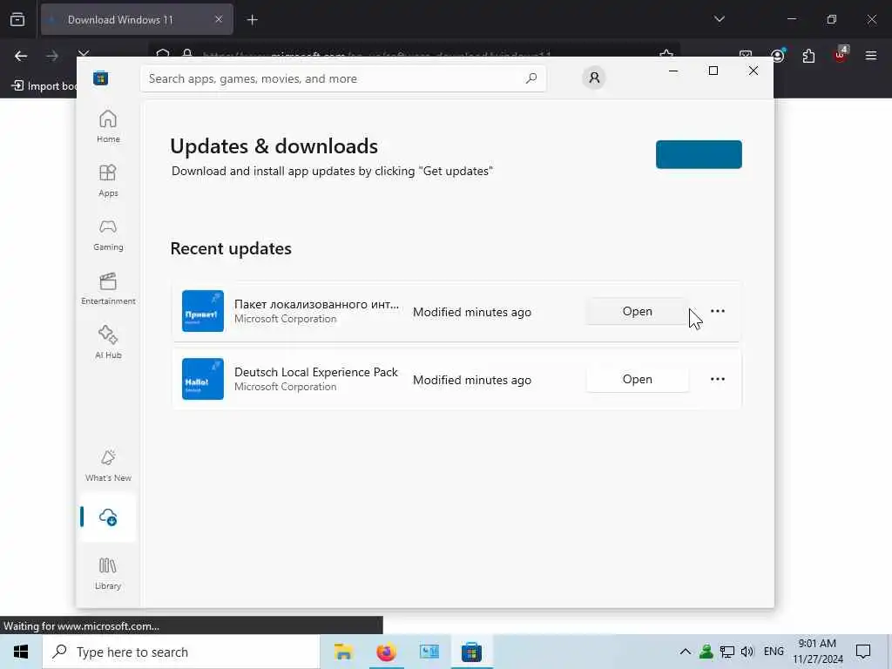Click Firefox forward arrow button
Image resolution: width=892 pixels, height=669 pixels.
pyautogui.click(x=52, y=56)
